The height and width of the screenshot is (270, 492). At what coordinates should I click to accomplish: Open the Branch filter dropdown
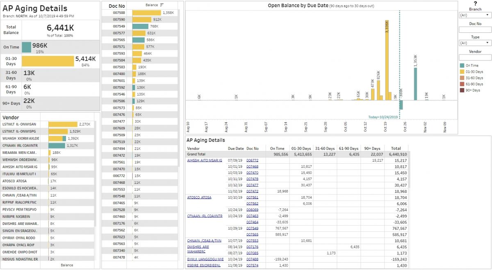475,15
